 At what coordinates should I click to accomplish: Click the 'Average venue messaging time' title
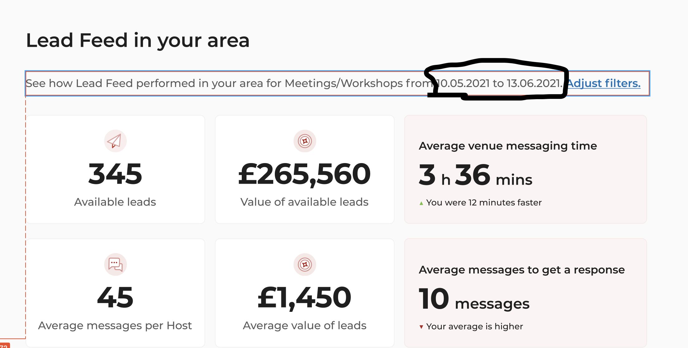click(508, 146)
